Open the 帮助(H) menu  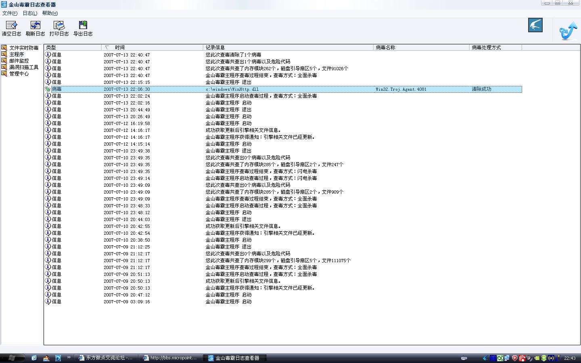pyautogui.click(x=50, y=13)
